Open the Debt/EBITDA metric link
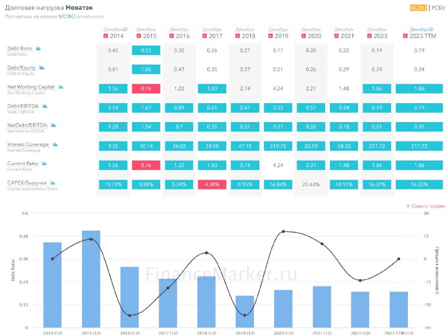This screenshot has height=335, width=447. tap(23, 106)
